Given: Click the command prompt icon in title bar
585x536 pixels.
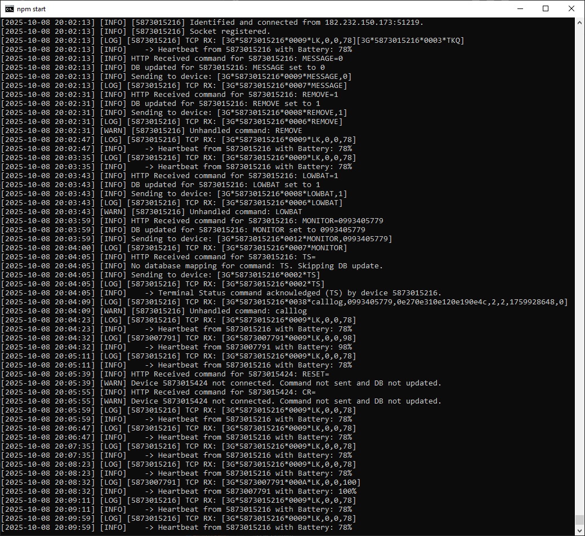Looking at the screenshot, I should [8, 9].
